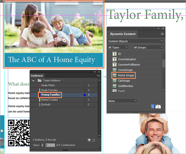
Task: Click the "1 Audience, 5 Records" status text
Action: coord(44,140)
